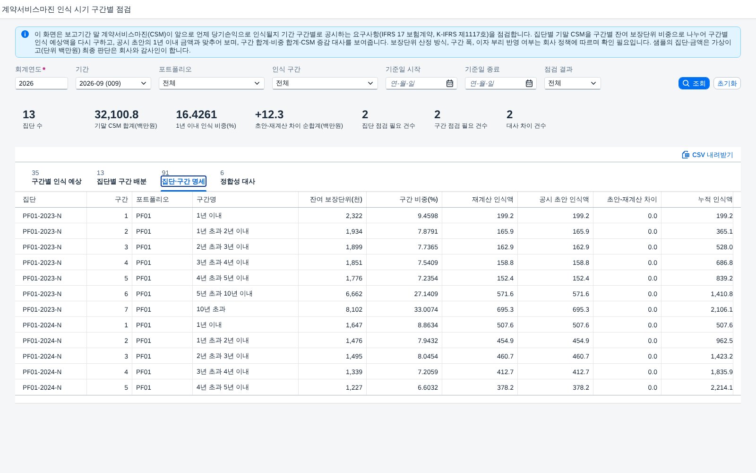756x473 pixels.
Task: Click the 조회 search button
Action: point(694,83)
